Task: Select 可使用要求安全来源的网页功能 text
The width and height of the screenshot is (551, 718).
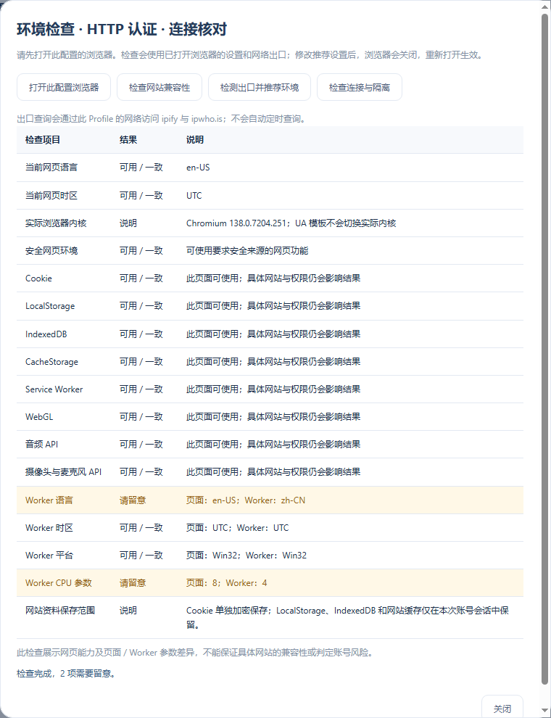Action: [247, 250]
